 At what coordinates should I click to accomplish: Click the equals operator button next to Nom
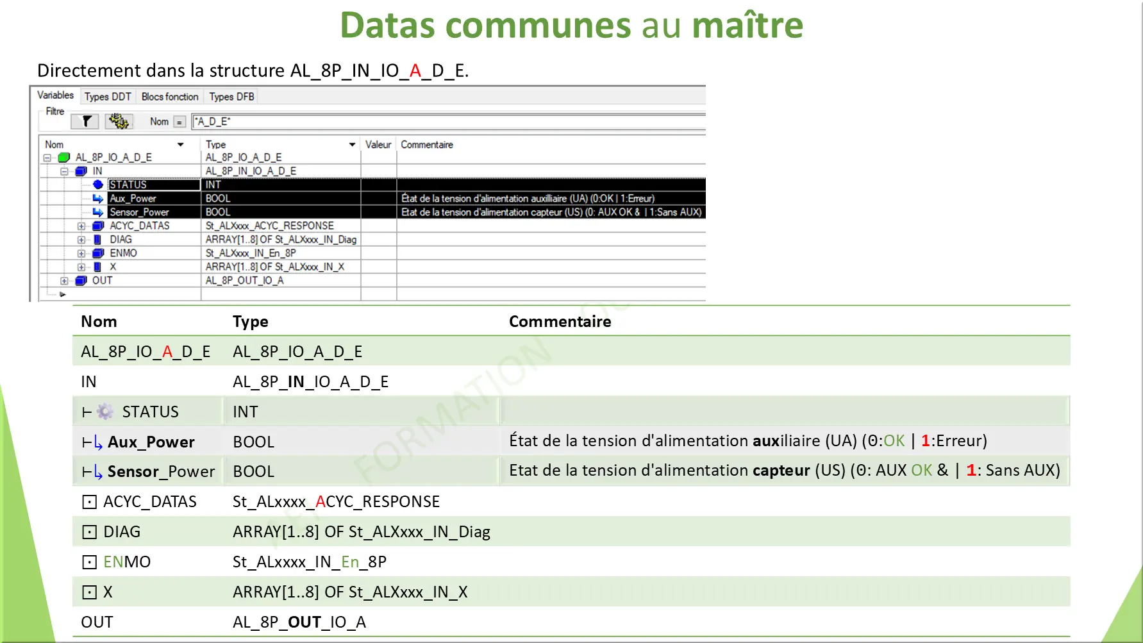coord(179,122)
